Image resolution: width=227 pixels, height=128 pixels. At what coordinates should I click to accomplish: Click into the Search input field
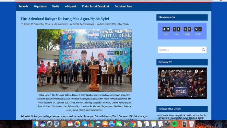coord(180,50)
